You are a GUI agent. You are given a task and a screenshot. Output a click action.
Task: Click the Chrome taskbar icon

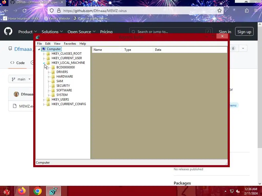click(x=38, y=191)
